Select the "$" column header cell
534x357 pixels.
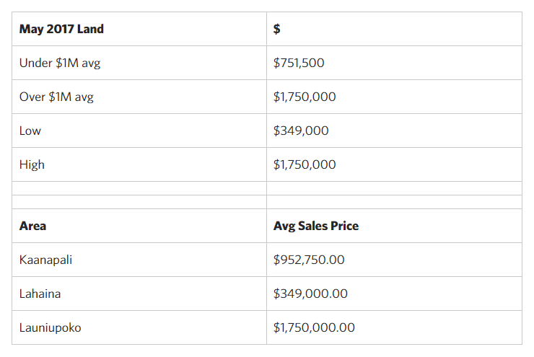click(277, 30)
